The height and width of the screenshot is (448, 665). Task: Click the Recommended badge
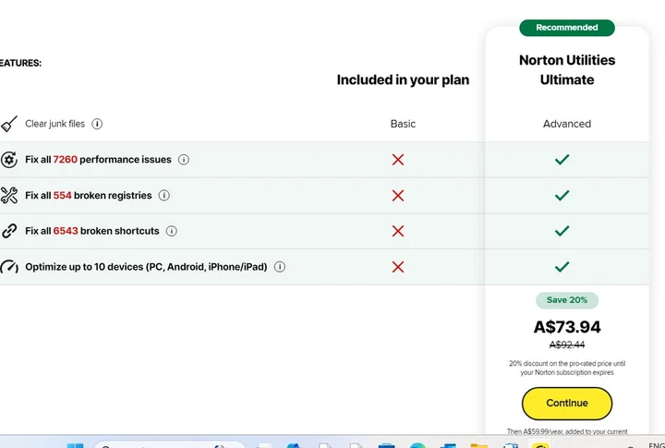pyautogui.click(x=567, y=28)
